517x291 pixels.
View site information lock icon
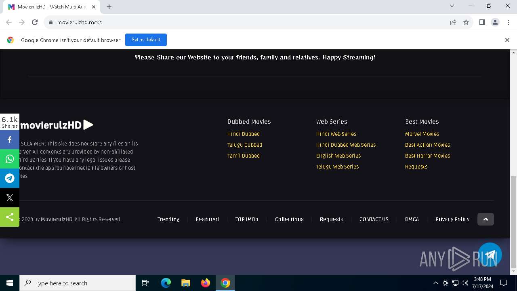[x=51, y=22]
